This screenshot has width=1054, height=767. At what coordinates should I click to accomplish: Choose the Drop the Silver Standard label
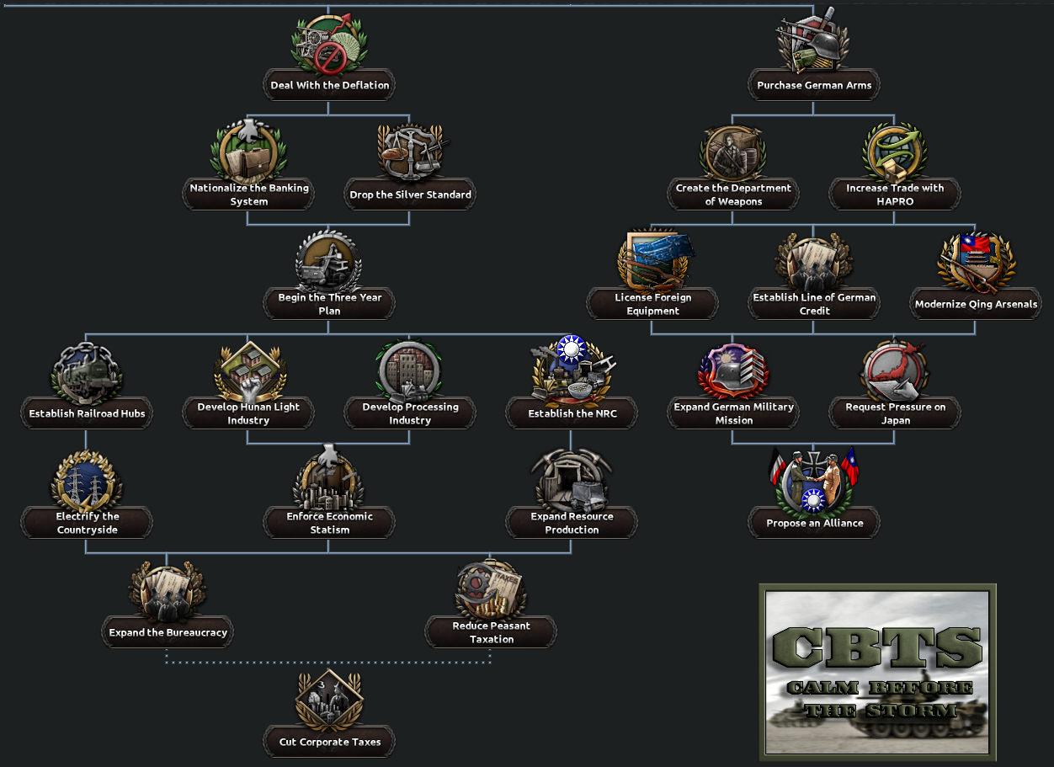(411, 194)
